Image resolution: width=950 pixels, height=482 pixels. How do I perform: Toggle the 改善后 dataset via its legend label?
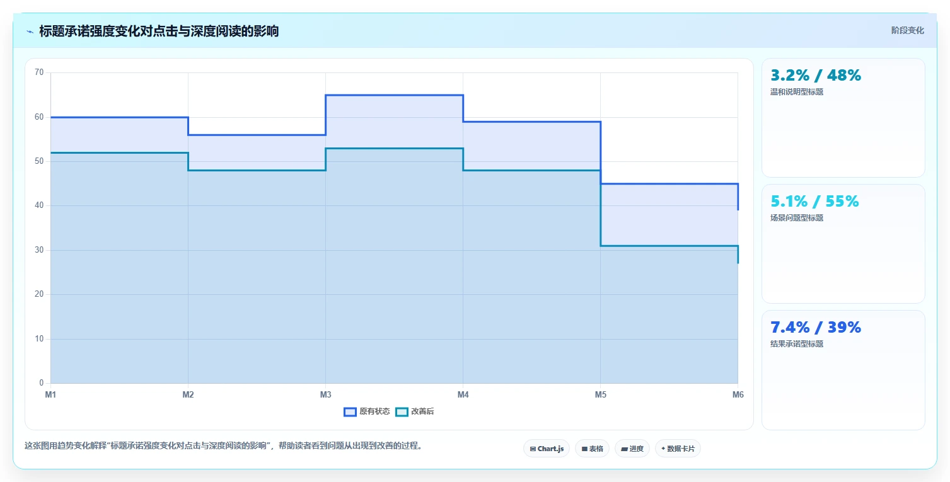pyautogui.click(x=422, y=412)
